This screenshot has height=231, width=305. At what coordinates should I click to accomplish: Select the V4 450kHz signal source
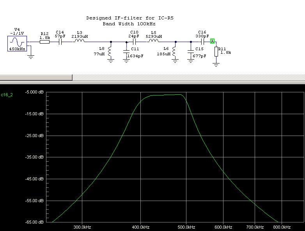17,44
